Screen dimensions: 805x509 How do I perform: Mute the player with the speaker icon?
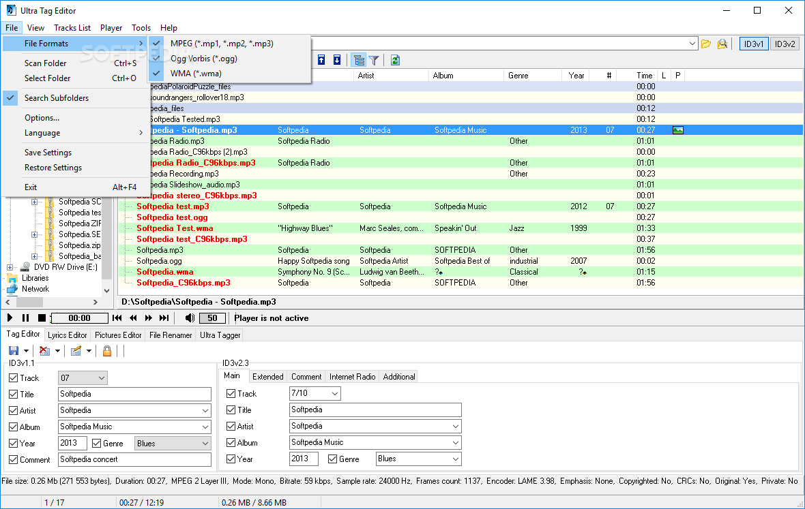(190, 318)
